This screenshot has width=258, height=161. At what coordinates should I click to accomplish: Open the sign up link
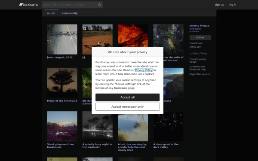point(219,5)
